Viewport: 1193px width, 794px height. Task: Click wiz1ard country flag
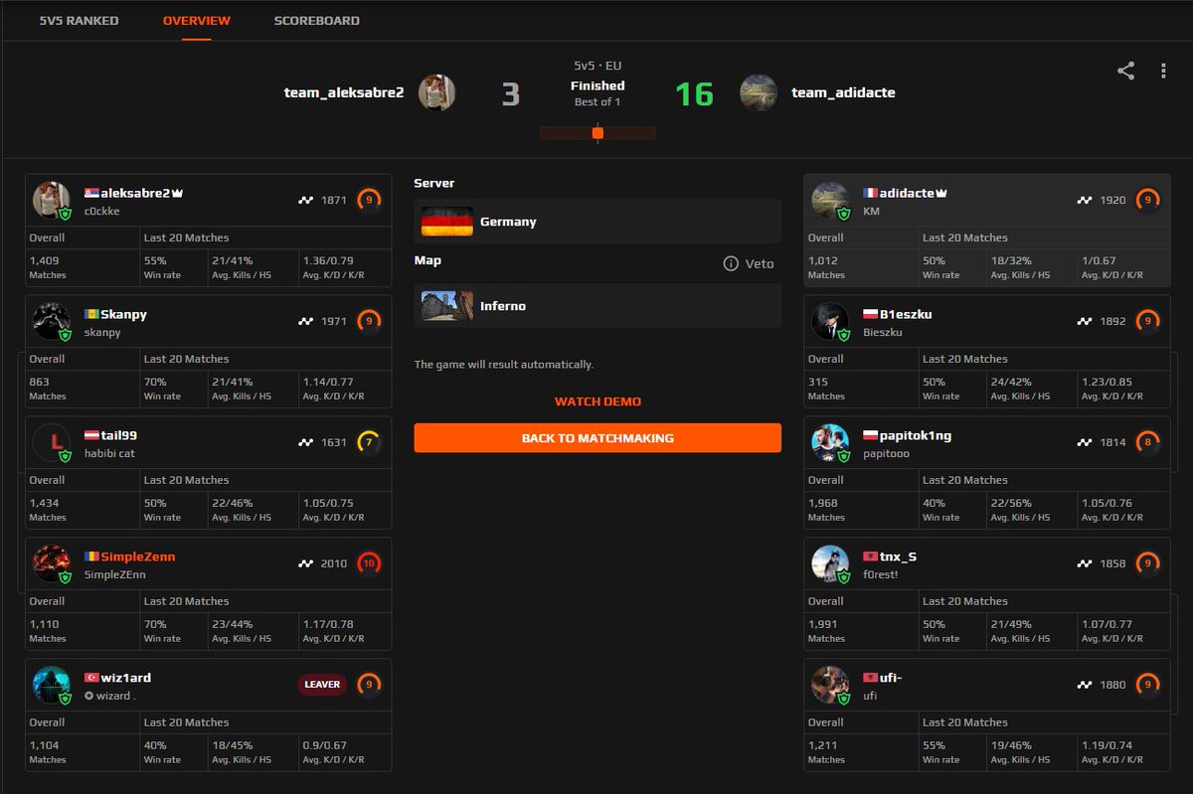tap(91, 678)
